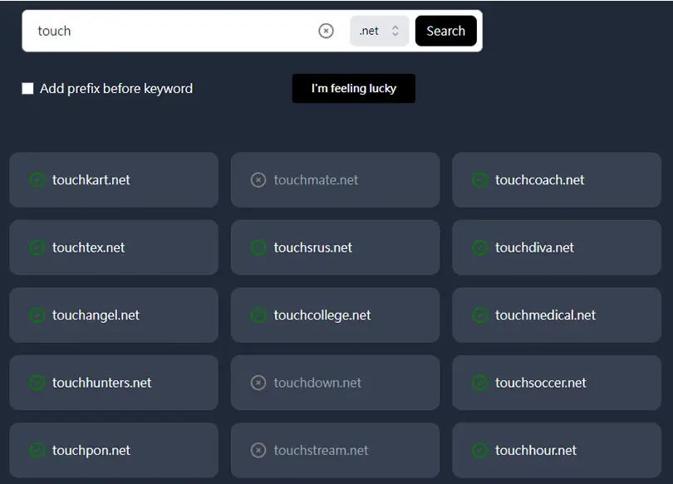The height and width of the screenshot is (484, 673).
Task: Click the up-down arrows of the extension selector
Action: (x=395, y=31)
